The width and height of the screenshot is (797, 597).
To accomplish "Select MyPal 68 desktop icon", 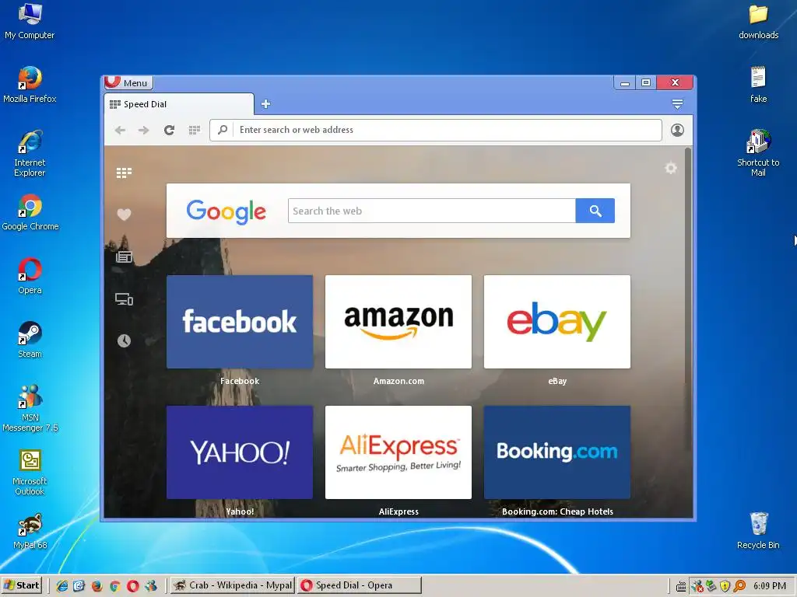I will tap(30, 532).
